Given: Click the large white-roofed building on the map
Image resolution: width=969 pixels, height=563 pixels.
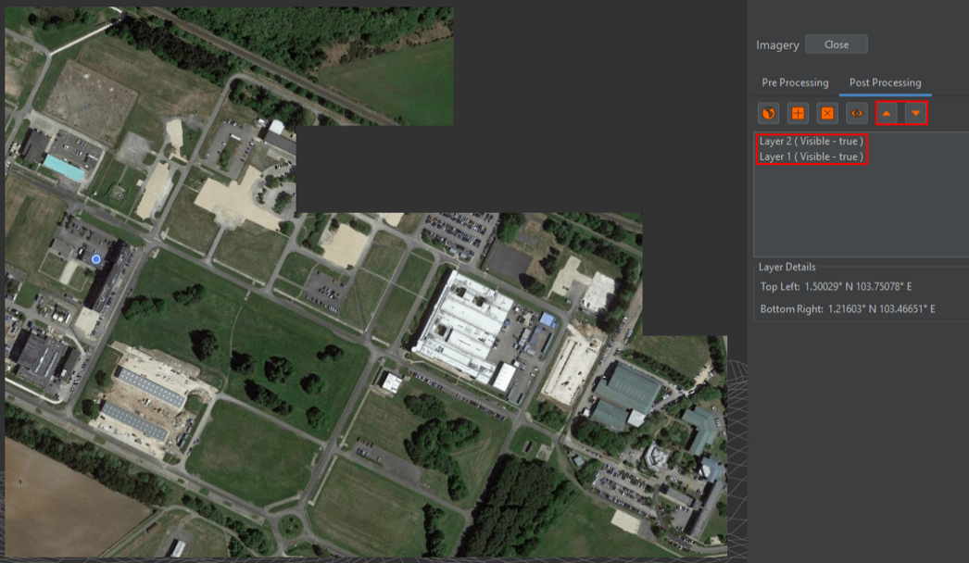Looking at the screenshot, I should coord(463,324).
